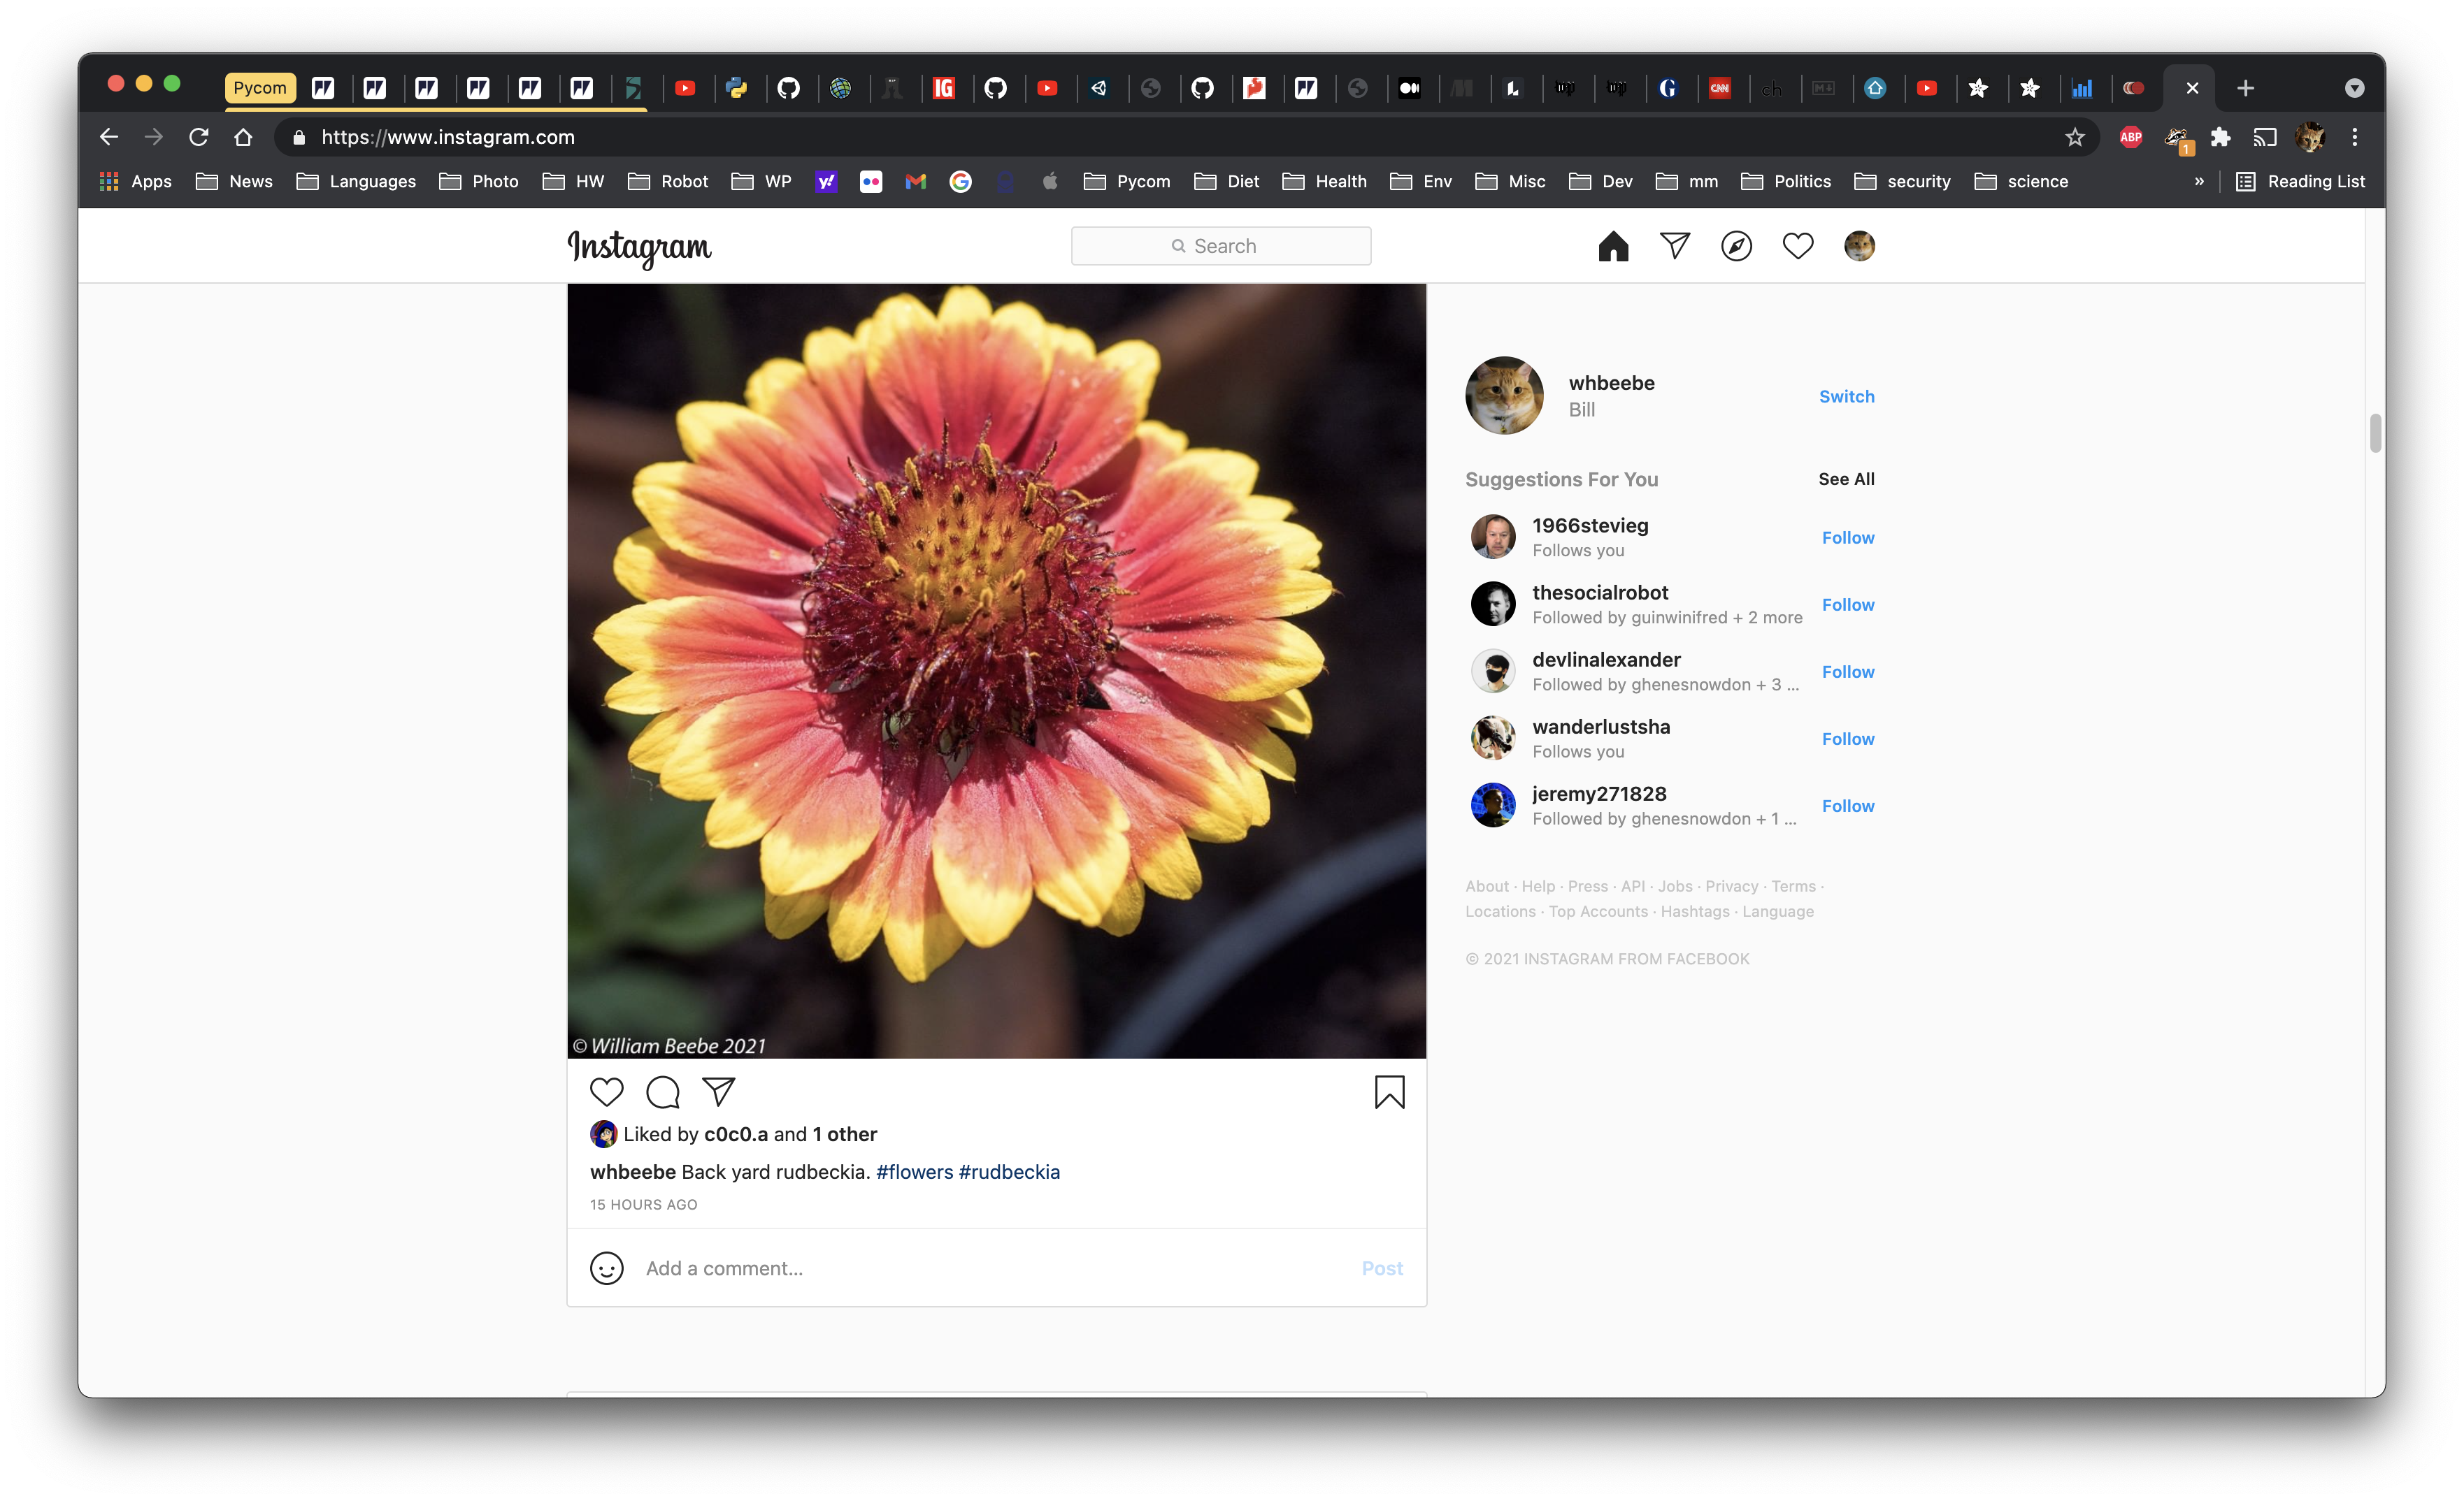Bookmark this page with star icon
This screenshot has height=1501, width=2464.
point(2075,137)
